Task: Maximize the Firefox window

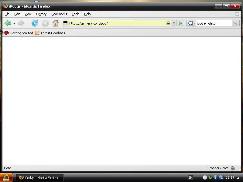Action: 226,6
